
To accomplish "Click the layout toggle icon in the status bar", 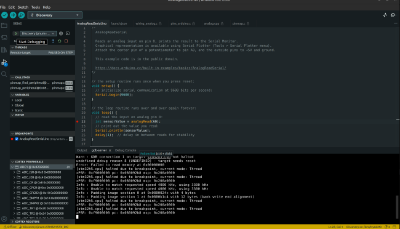I will point(394,227).
